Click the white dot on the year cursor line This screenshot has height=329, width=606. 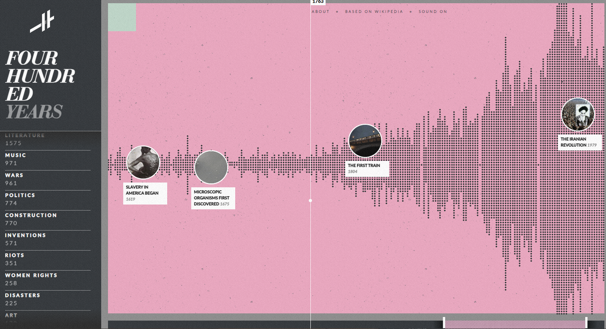click(x=310, y=201)
